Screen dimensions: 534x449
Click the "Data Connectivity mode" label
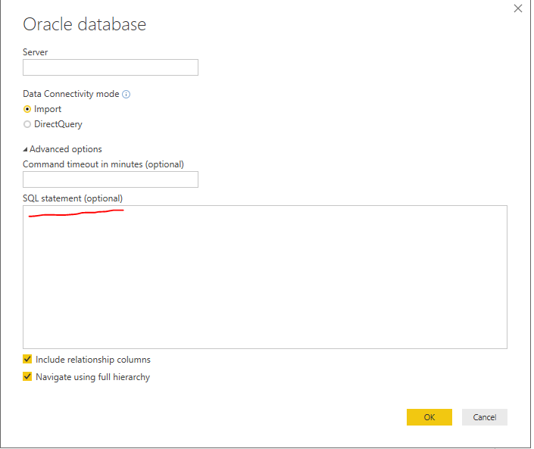pos(71,94)
